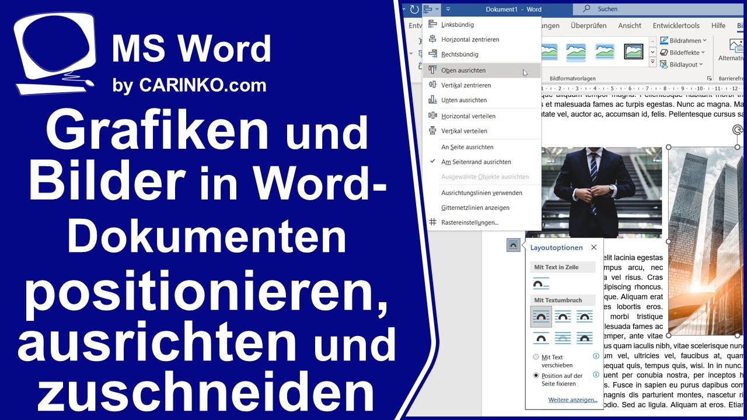Open the Customize Quick Access Toolbar arrow
Image resolution: width=747 pixels, height=420 pixels.
(448, 9)
